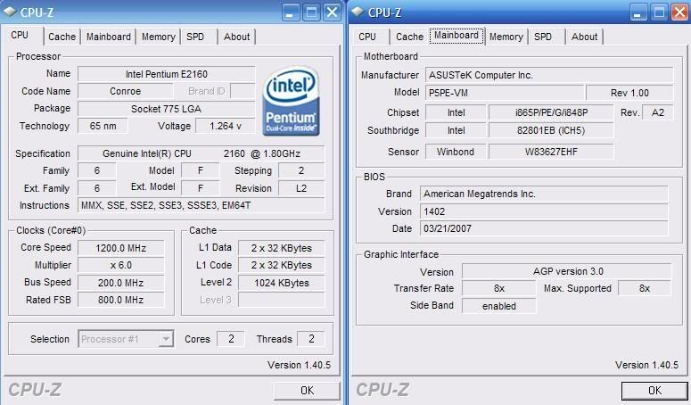Click Chipset model i865P/PE/G/i848P

(x=551, y=112)
